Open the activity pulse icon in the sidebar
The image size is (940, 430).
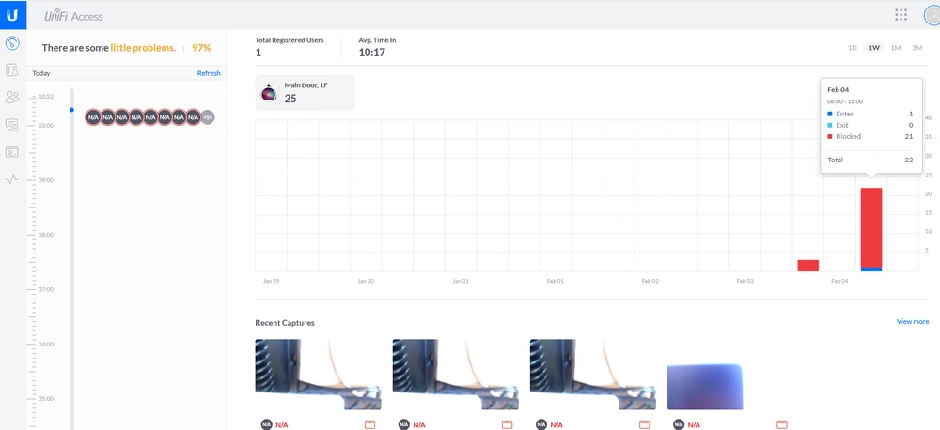point(12,178)
